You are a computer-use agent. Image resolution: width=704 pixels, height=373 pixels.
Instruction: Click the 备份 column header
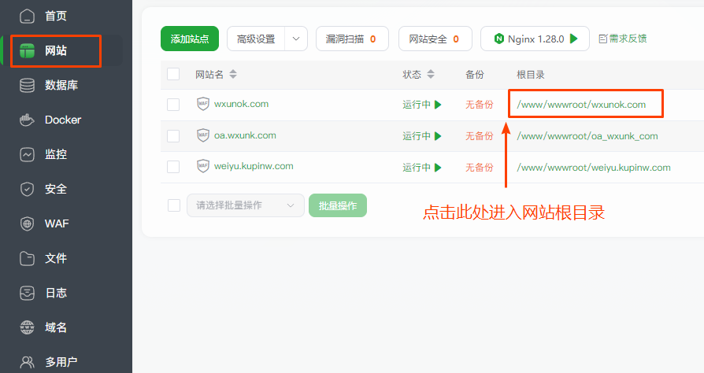(475, 75)
